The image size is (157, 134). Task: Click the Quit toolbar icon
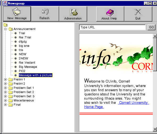point(138,12)
